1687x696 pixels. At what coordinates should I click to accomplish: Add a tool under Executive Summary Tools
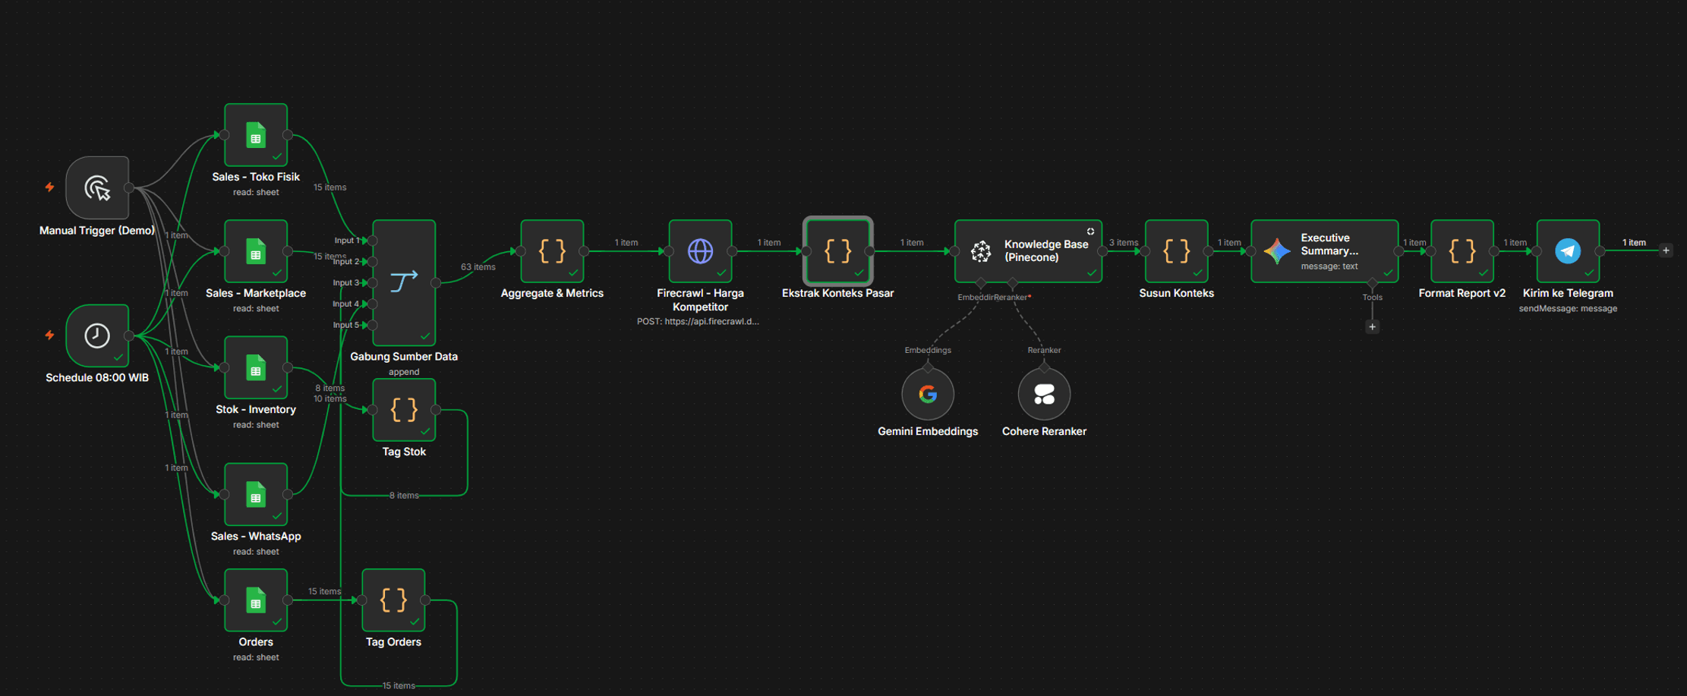coord(1372,327)
